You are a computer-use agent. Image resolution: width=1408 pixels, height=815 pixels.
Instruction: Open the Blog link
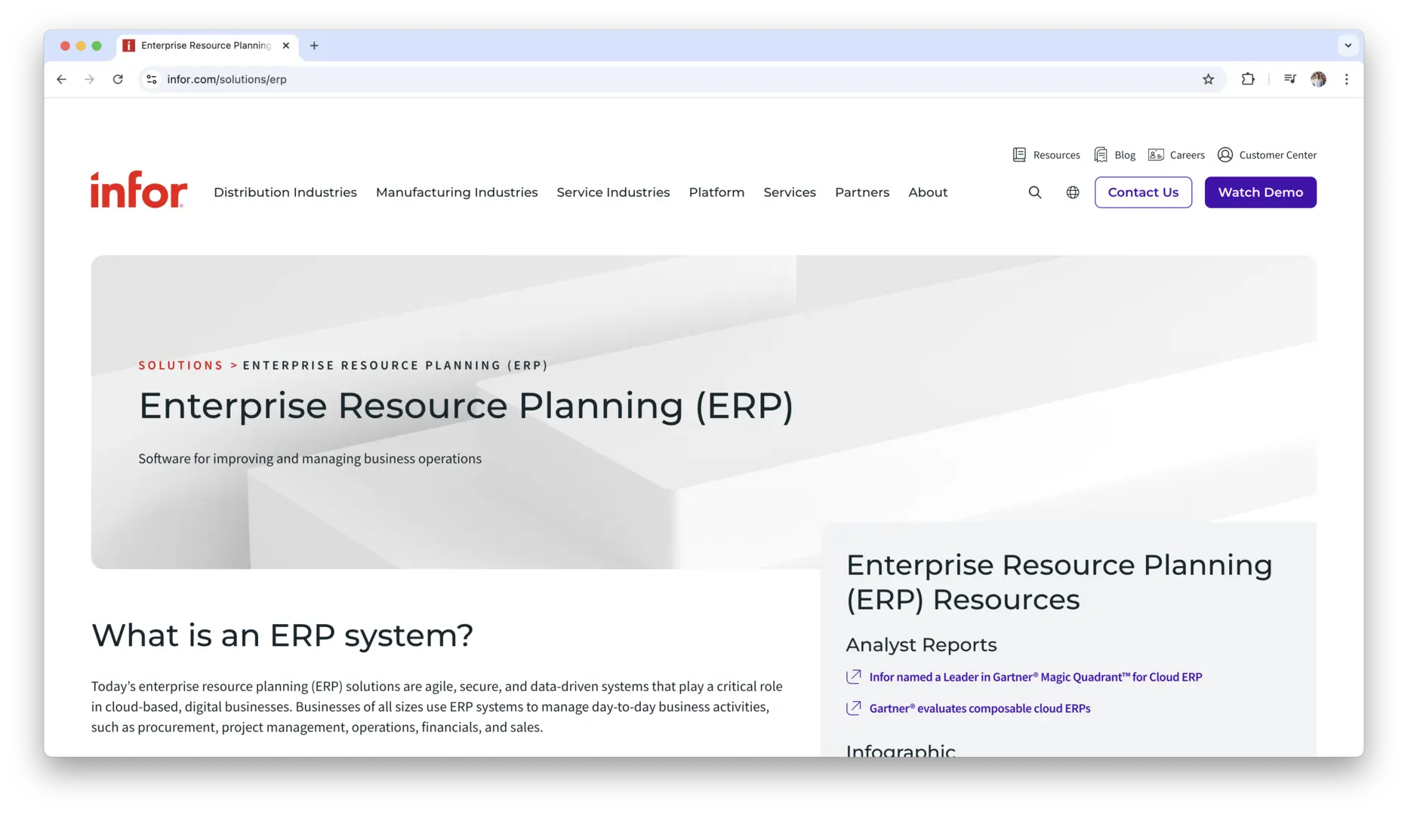(x=1125, y=155)
